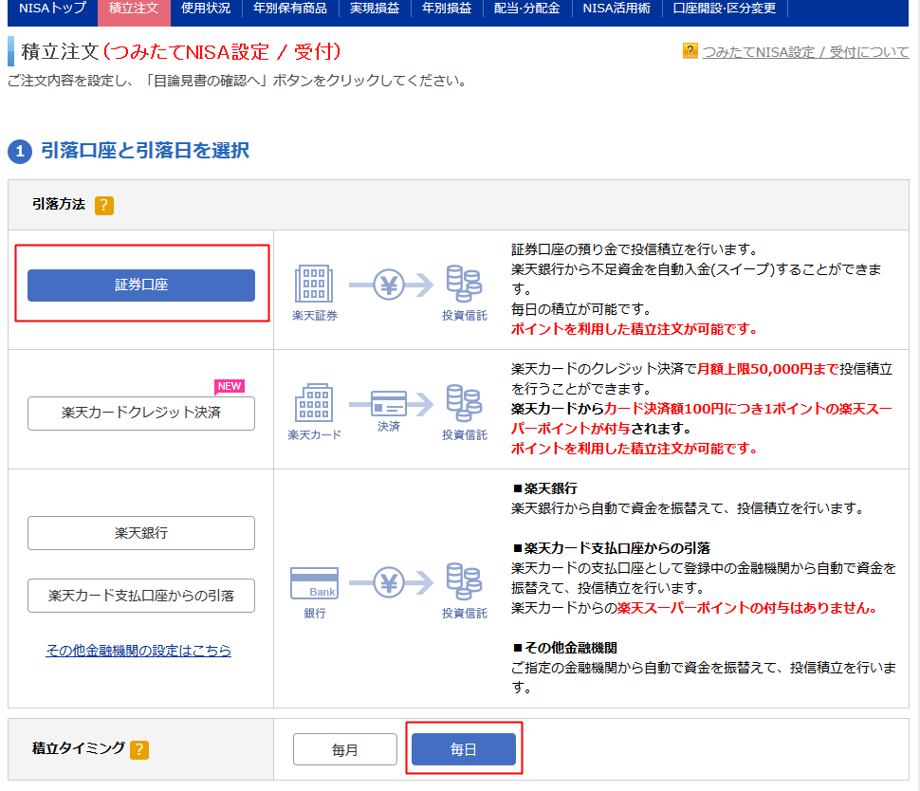Click the 楽天証券 building icon
Image resolution: width=920 pixels, height=791 pixels.
click(x=314, y=284)
